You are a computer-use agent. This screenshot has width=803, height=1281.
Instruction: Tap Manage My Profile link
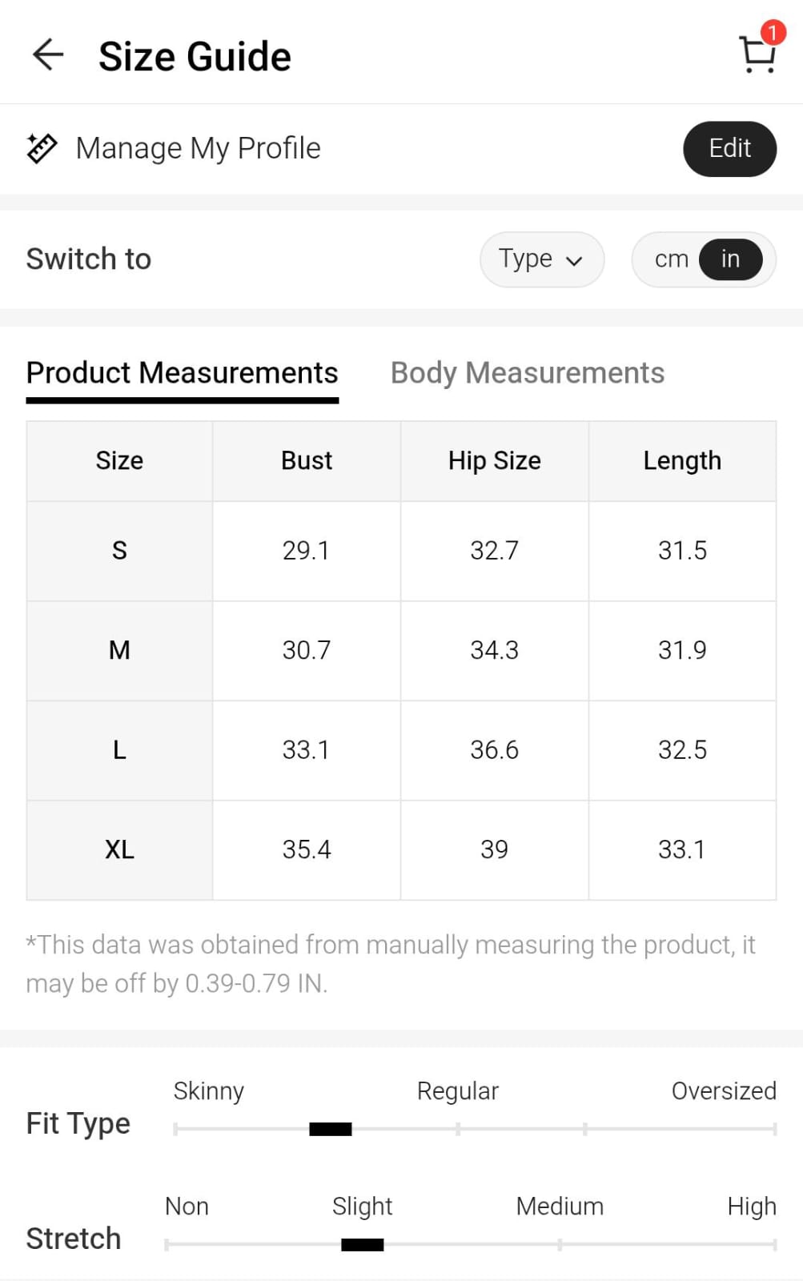(x=198, y=148)
